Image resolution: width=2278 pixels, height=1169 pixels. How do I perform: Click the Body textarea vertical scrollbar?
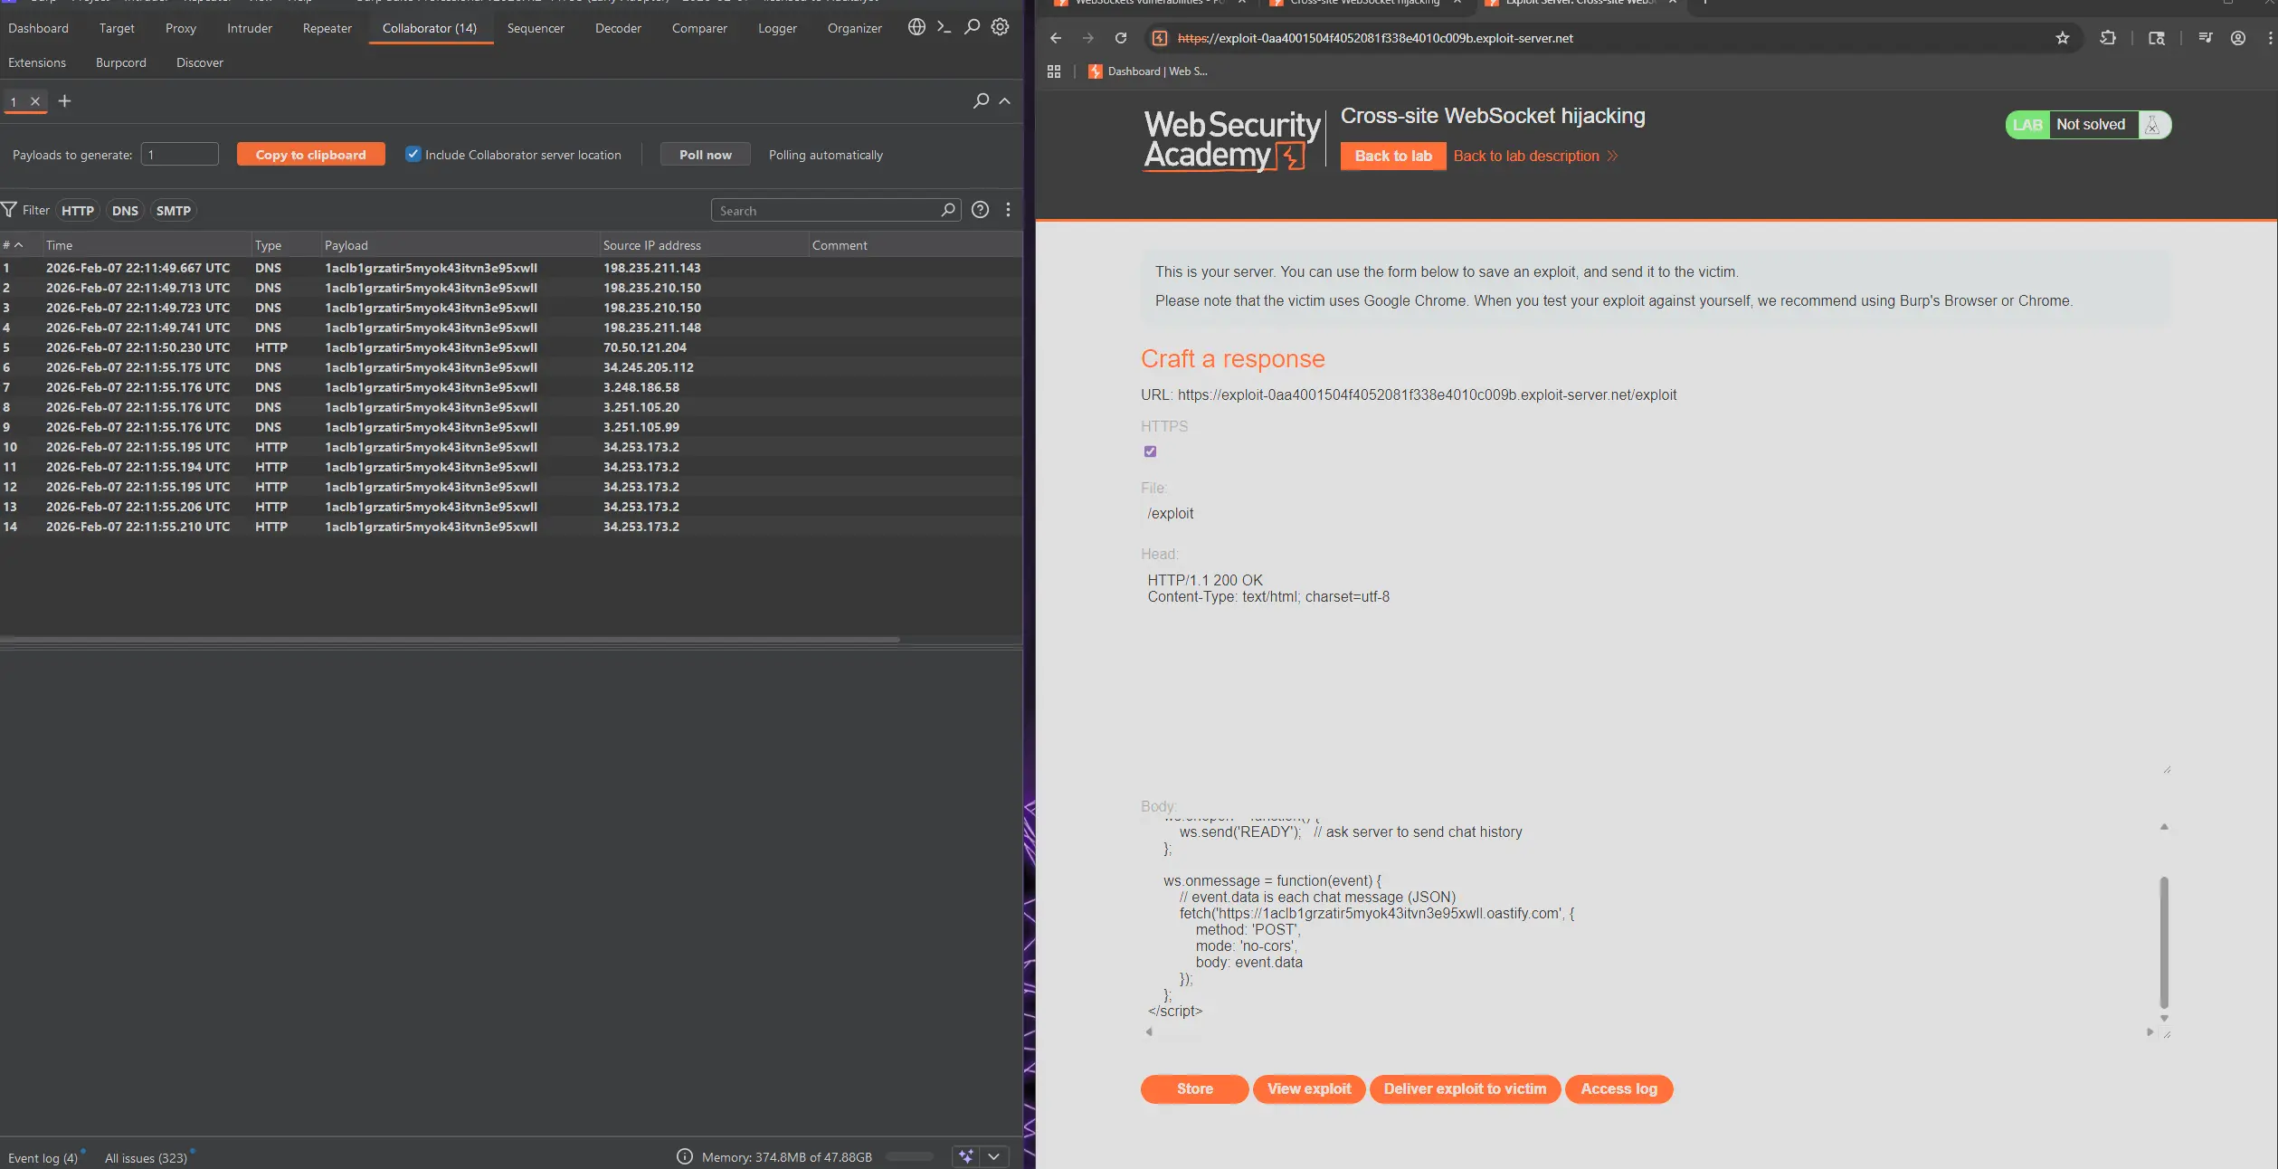coord(2163,941)
